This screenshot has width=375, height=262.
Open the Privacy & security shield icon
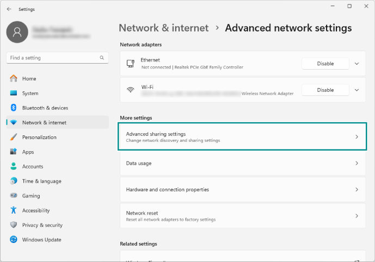click(14, 225)
